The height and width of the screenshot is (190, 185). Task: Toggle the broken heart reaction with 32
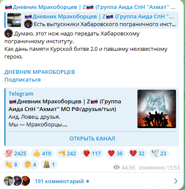coord(137,153)
